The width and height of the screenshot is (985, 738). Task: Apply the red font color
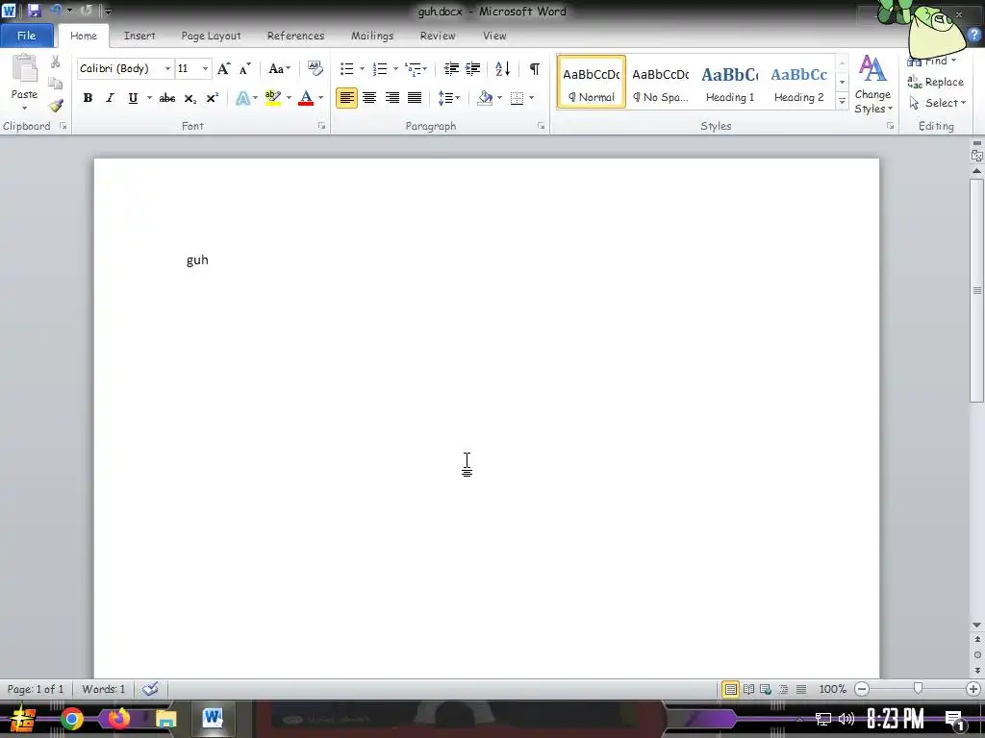coord(306,98)
